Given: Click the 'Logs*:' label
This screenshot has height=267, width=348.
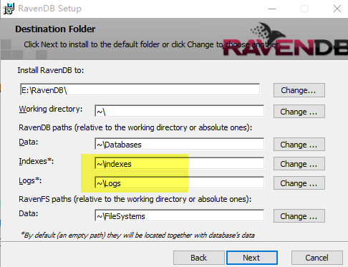Looking at the screenshot, I should pyautogui.click(x=30, y=180).
